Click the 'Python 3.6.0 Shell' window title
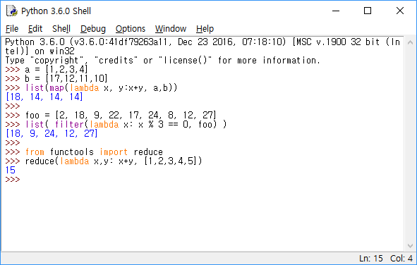This screenshot has width=417, height=265. click(x=56, y=11)
